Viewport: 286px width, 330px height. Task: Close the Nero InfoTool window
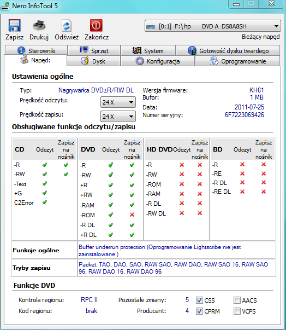[271, 4]
